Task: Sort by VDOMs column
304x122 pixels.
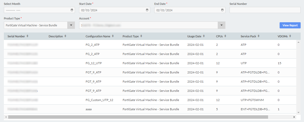Action: coord(290,36)
